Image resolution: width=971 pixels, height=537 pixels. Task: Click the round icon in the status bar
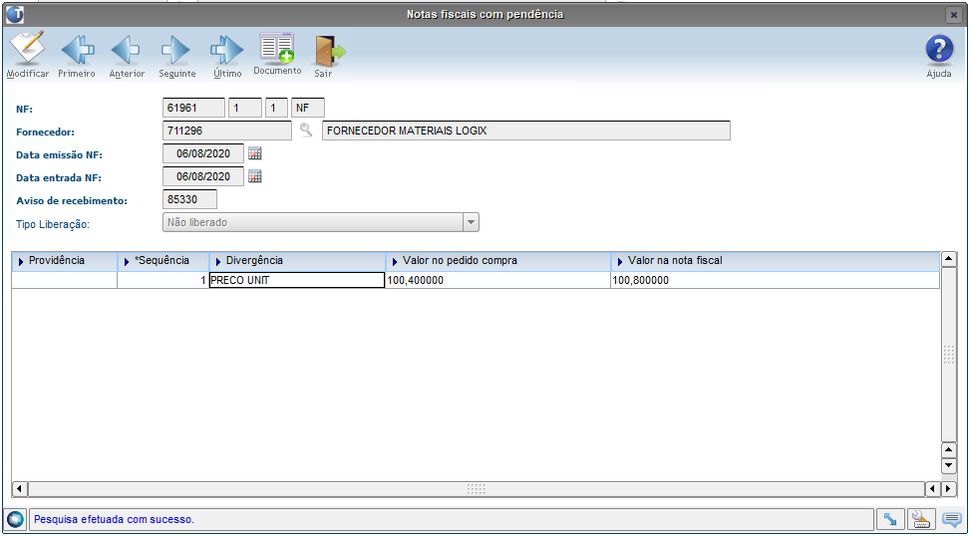[16, 519]
